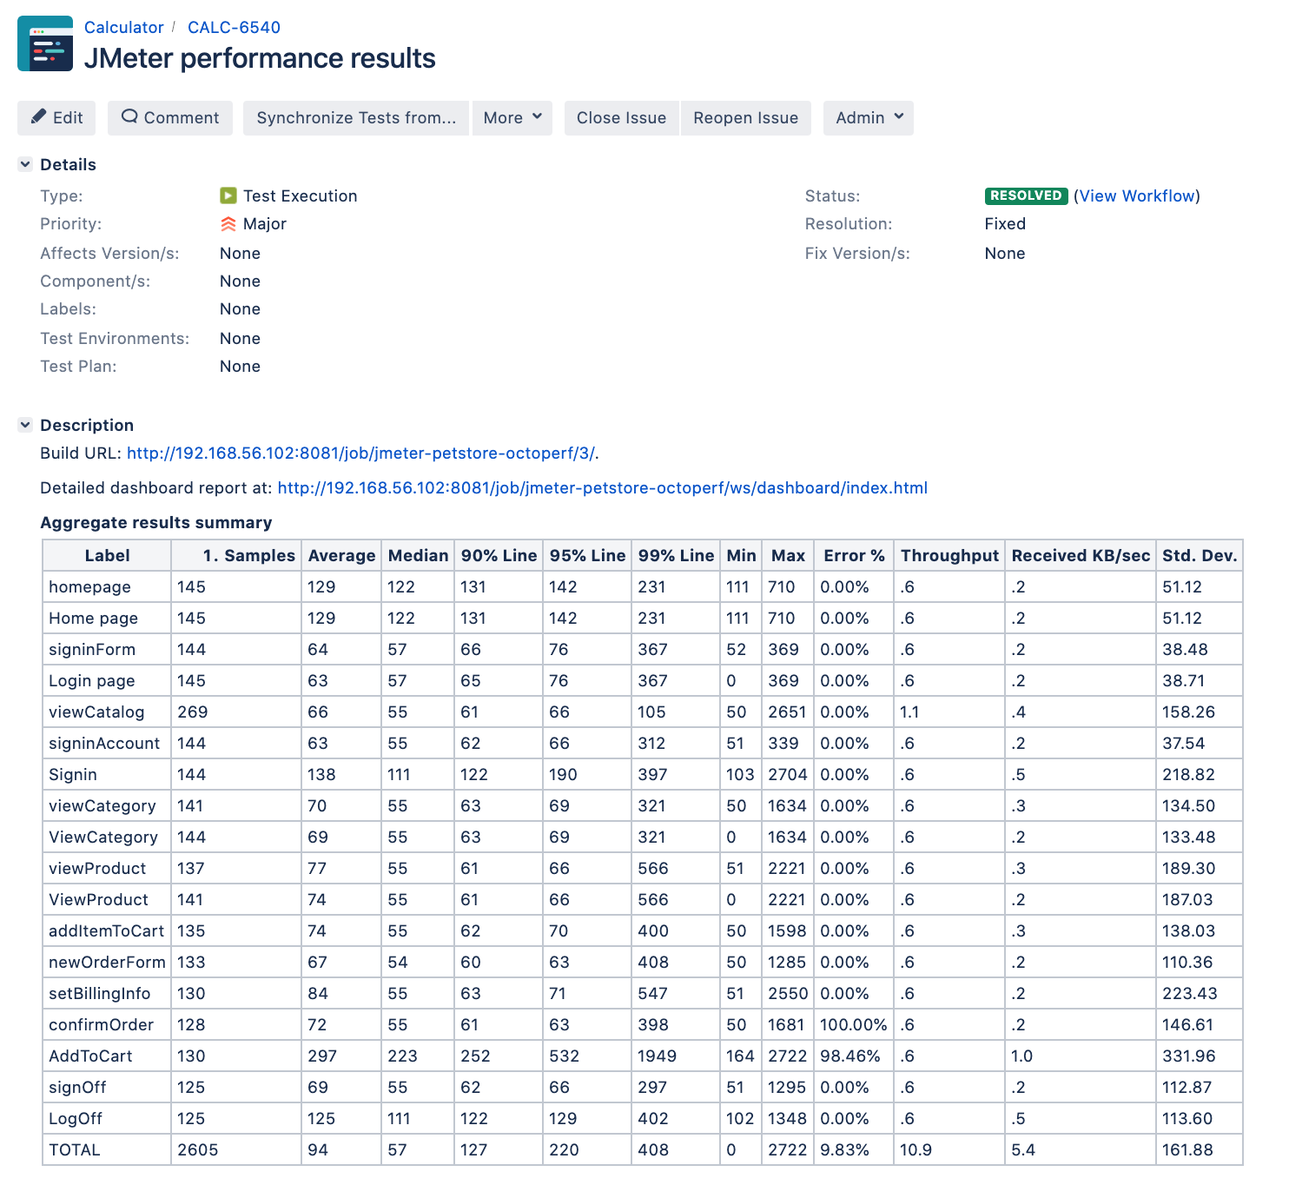Click the homepage label cell

pos(107,587)
